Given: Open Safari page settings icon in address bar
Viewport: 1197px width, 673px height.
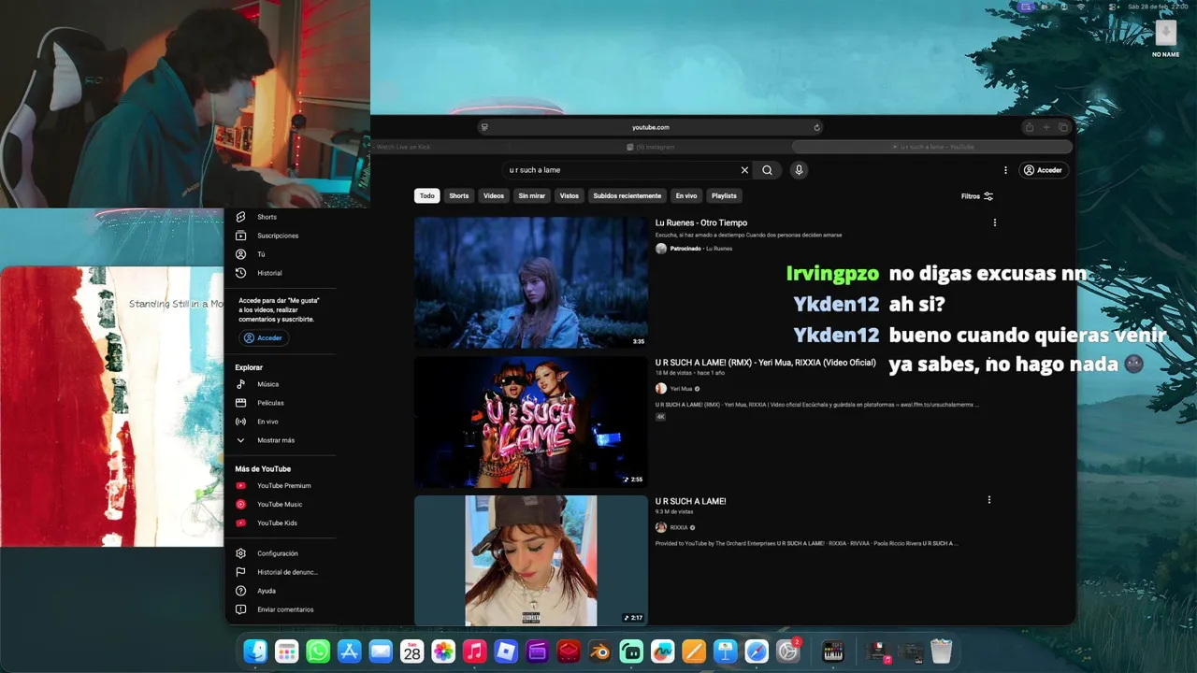Looking at the screenshot, I should [484, 127].
